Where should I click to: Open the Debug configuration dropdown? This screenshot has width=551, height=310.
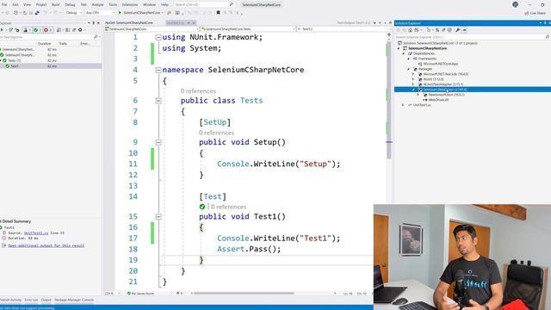click(74, 13)
